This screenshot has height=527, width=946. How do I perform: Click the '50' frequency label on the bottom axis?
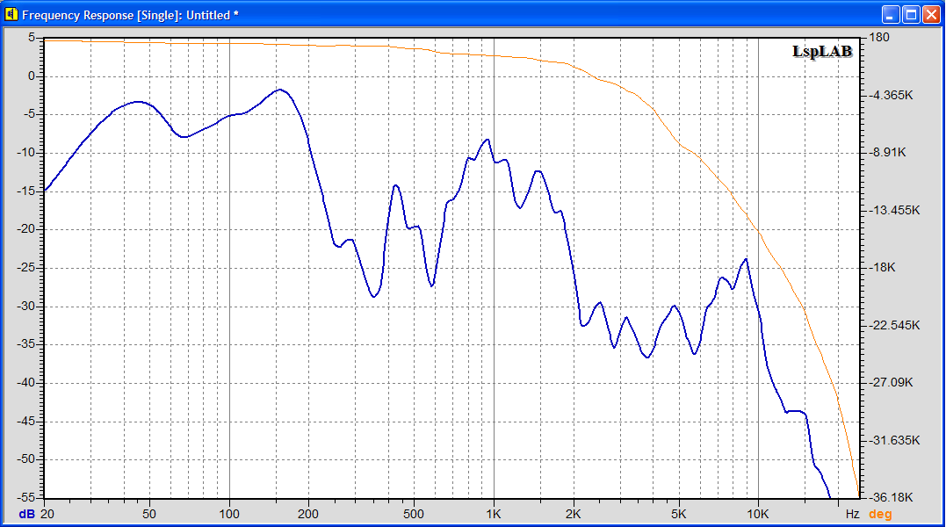click(149, 515)
